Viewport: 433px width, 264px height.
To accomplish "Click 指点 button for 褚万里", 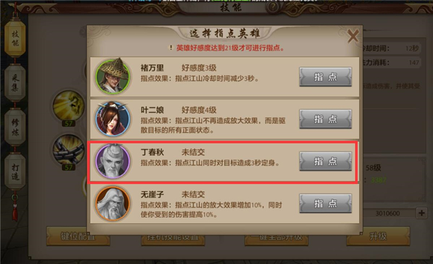I will pyautogui.click(x=325, y=76).
